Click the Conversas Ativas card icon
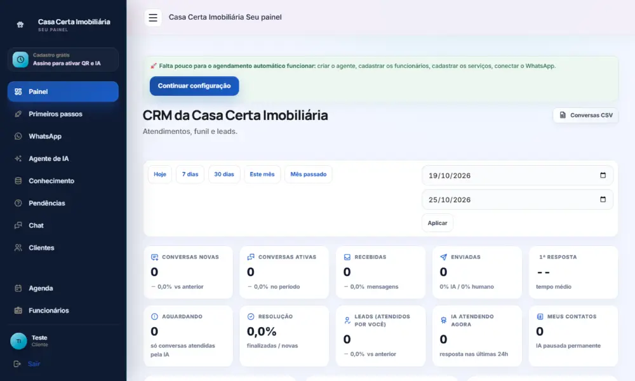Screen dimensions: 635x381 (x=251, y=257)
